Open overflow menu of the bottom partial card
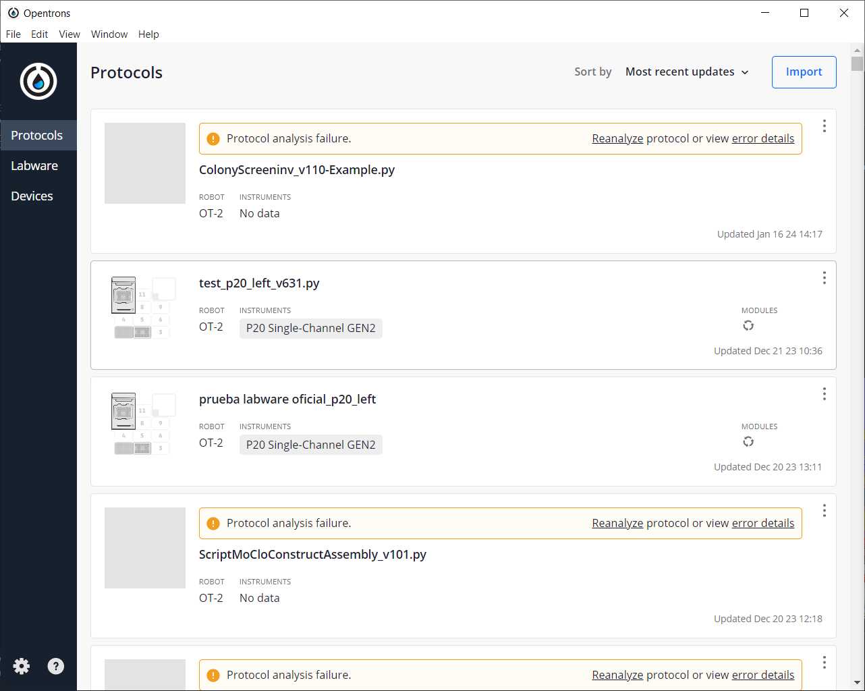This screenshot has width=865, height=691. [x=824, y=663]
